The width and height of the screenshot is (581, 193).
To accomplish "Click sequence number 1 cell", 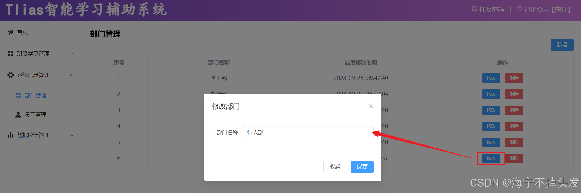I will (119, 78).
